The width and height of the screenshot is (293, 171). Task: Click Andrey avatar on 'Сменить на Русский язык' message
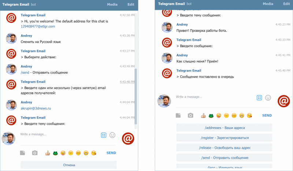click(x=11, y=39)
